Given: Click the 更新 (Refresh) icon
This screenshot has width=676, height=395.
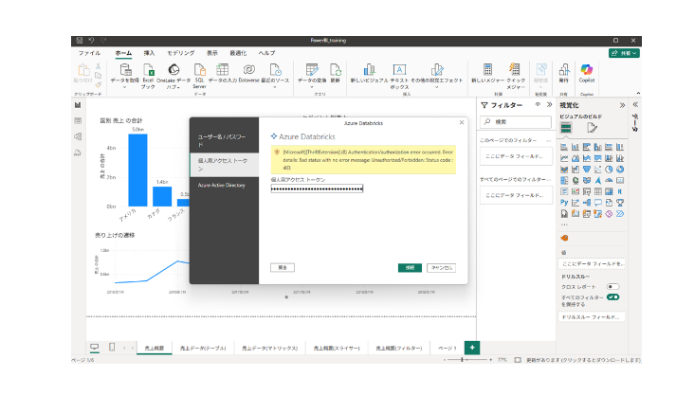Looking at the screenshot, I should 335,70.
